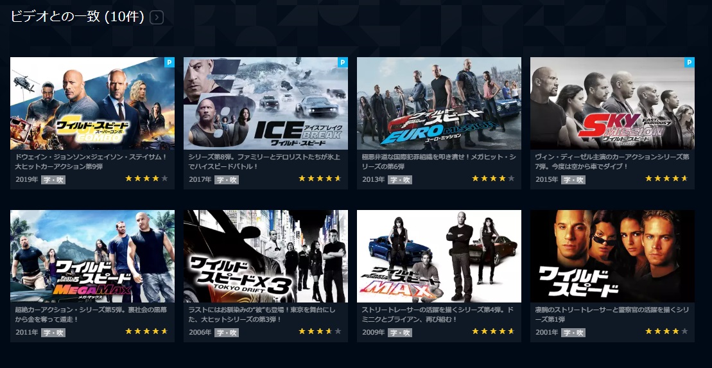This screenshot has height=368, width=712.
Task: Open the description text of the 2013 movie
Action: pos(438,161)
